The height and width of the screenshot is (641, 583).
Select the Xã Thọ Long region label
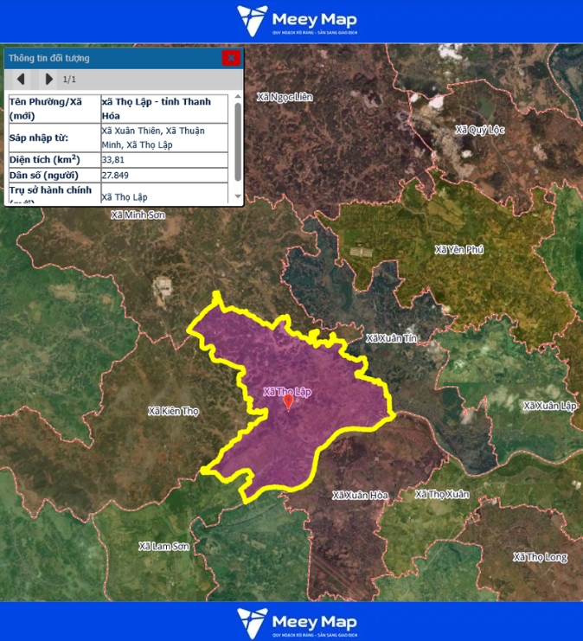tap(540, 557)
